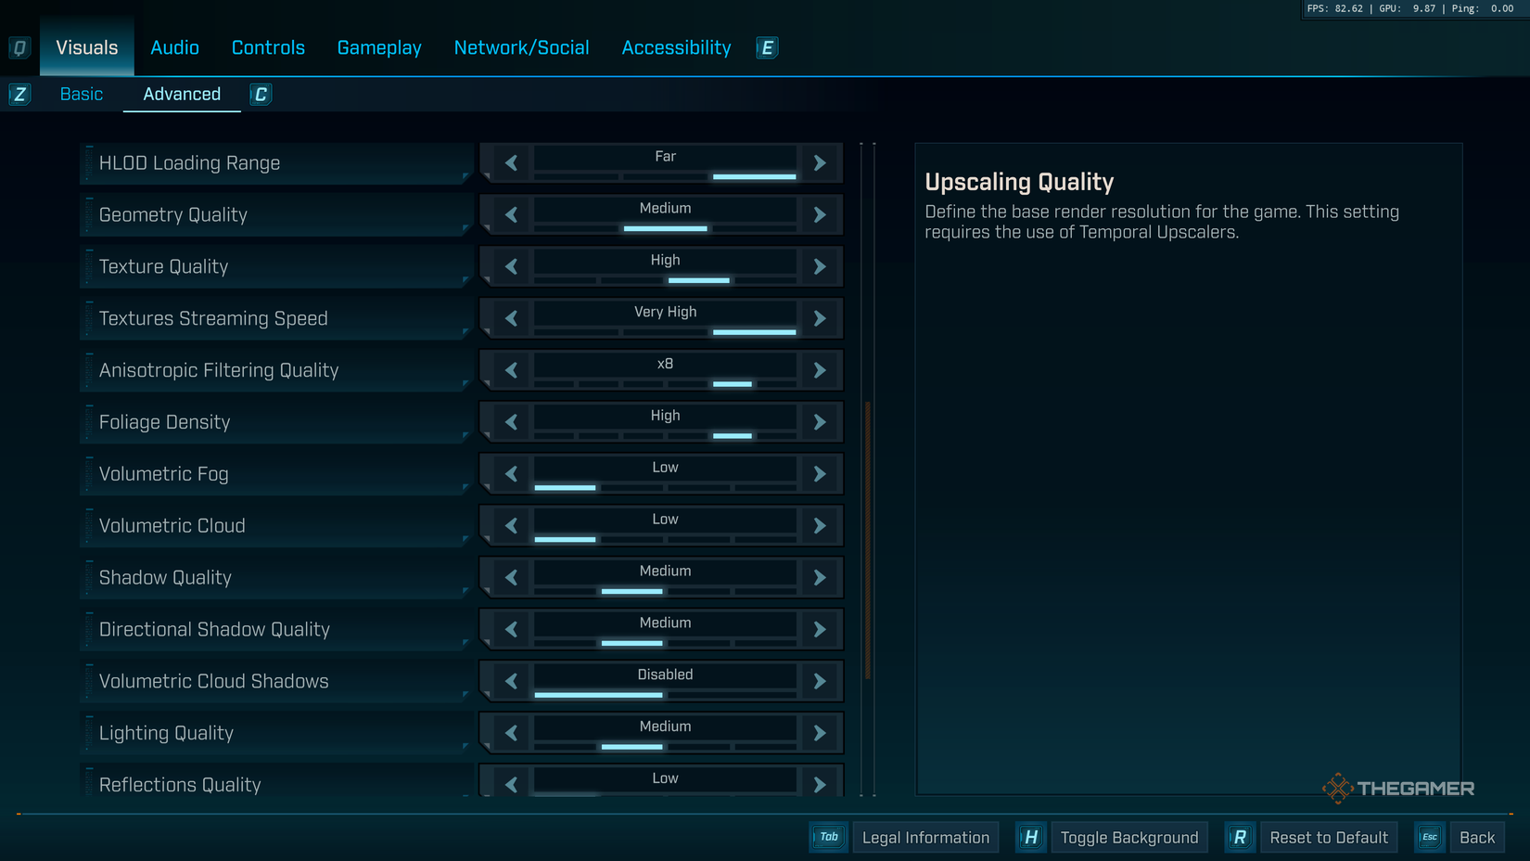Decrease Geometry Quality with left arrow
Viewport: 1530px width, 861px height.
point(511,215)
